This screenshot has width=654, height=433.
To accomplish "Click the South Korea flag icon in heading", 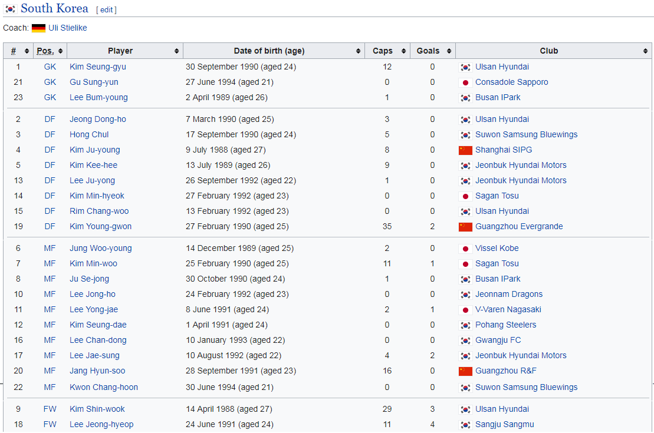I will [x=10, y=9].
